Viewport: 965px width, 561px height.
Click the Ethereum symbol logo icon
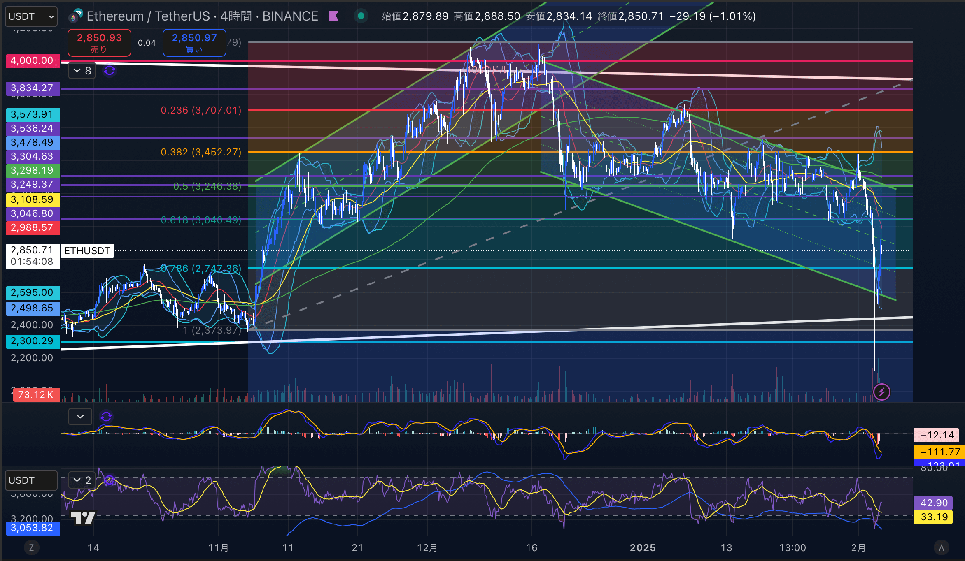[x=75, y=16]
